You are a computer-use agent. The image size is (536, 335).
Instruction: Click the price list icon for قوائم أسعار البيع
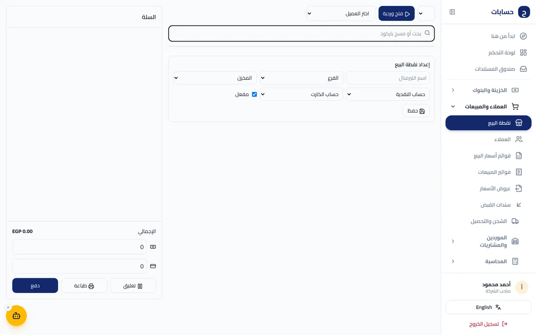coord(519,156)
